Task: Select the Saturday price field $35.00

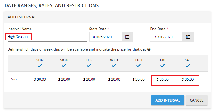Action: click(188, 79)
